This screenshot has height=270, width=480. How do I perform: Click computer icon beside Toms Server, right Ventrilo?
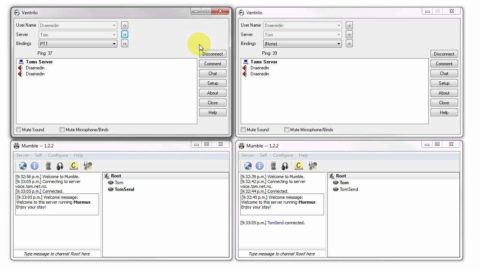point(246,62)
